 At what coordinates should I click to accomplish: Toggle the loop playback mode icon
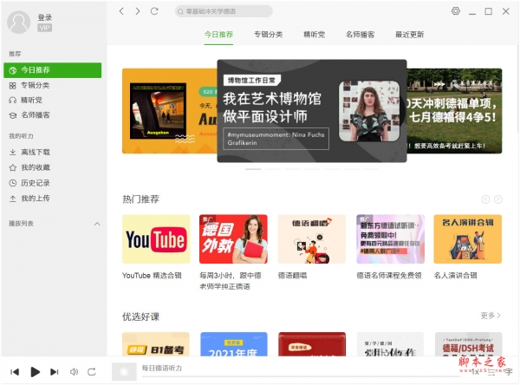pyautogui.click(x=92, y=372)
